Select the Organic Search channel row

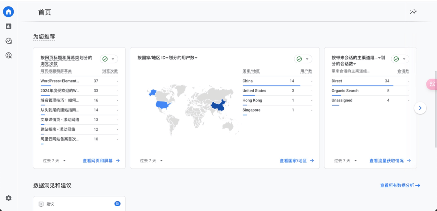(370, 91)
